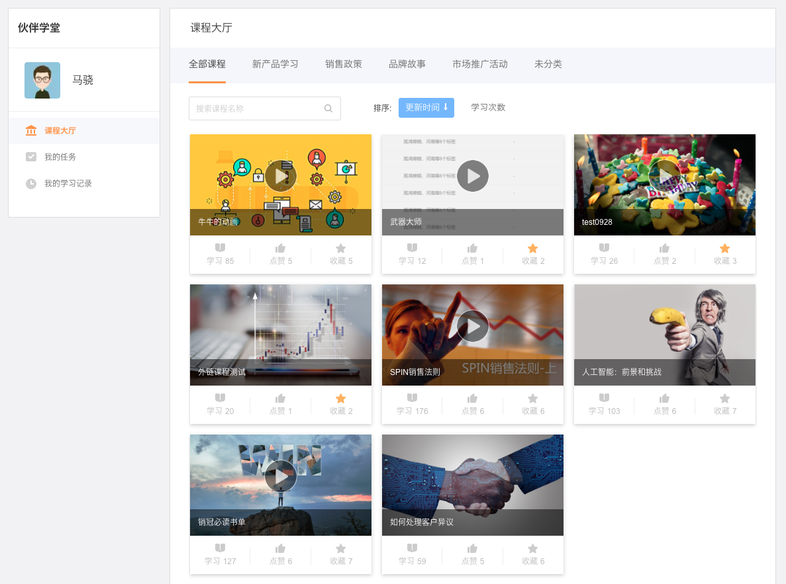The width and height of the screenshot is (786, 584).
Task: Open 课程大厅 in the sidebar
Action: coord(84,131)
